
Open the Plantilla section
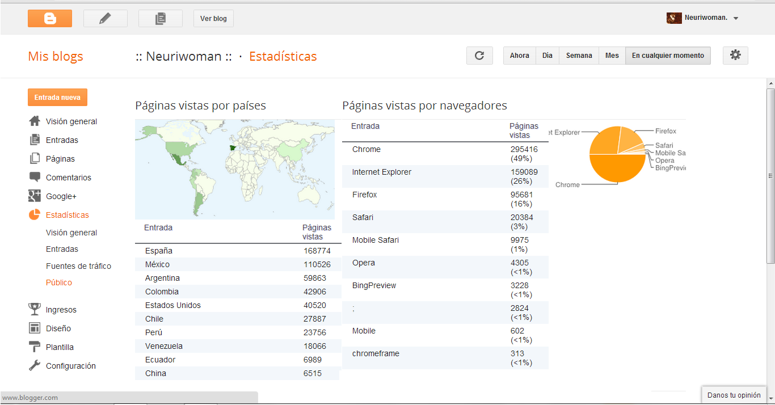point(60,347)
